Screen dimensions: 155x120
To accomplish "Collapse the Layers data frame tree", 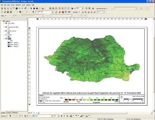I will tap(2, 21).
